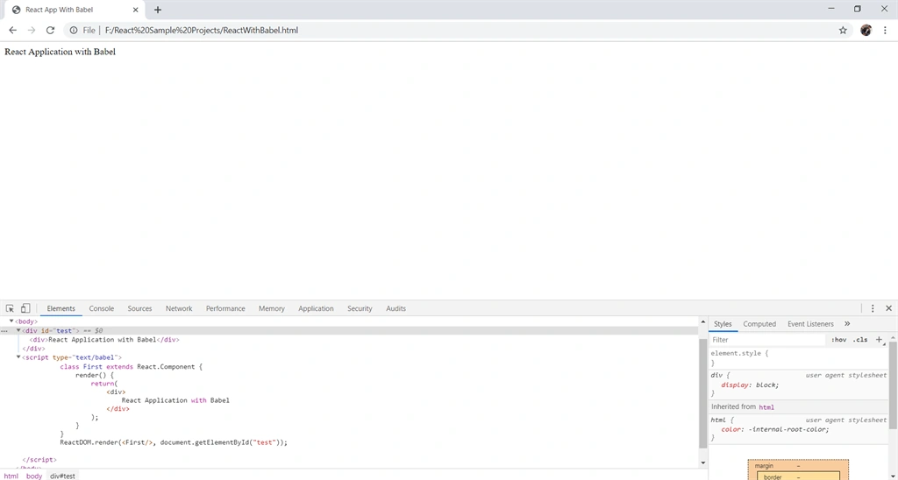The height and width of the screenshot is (480, 898).
Task: Select body in the breadcrumb bar
Action: 34,476
